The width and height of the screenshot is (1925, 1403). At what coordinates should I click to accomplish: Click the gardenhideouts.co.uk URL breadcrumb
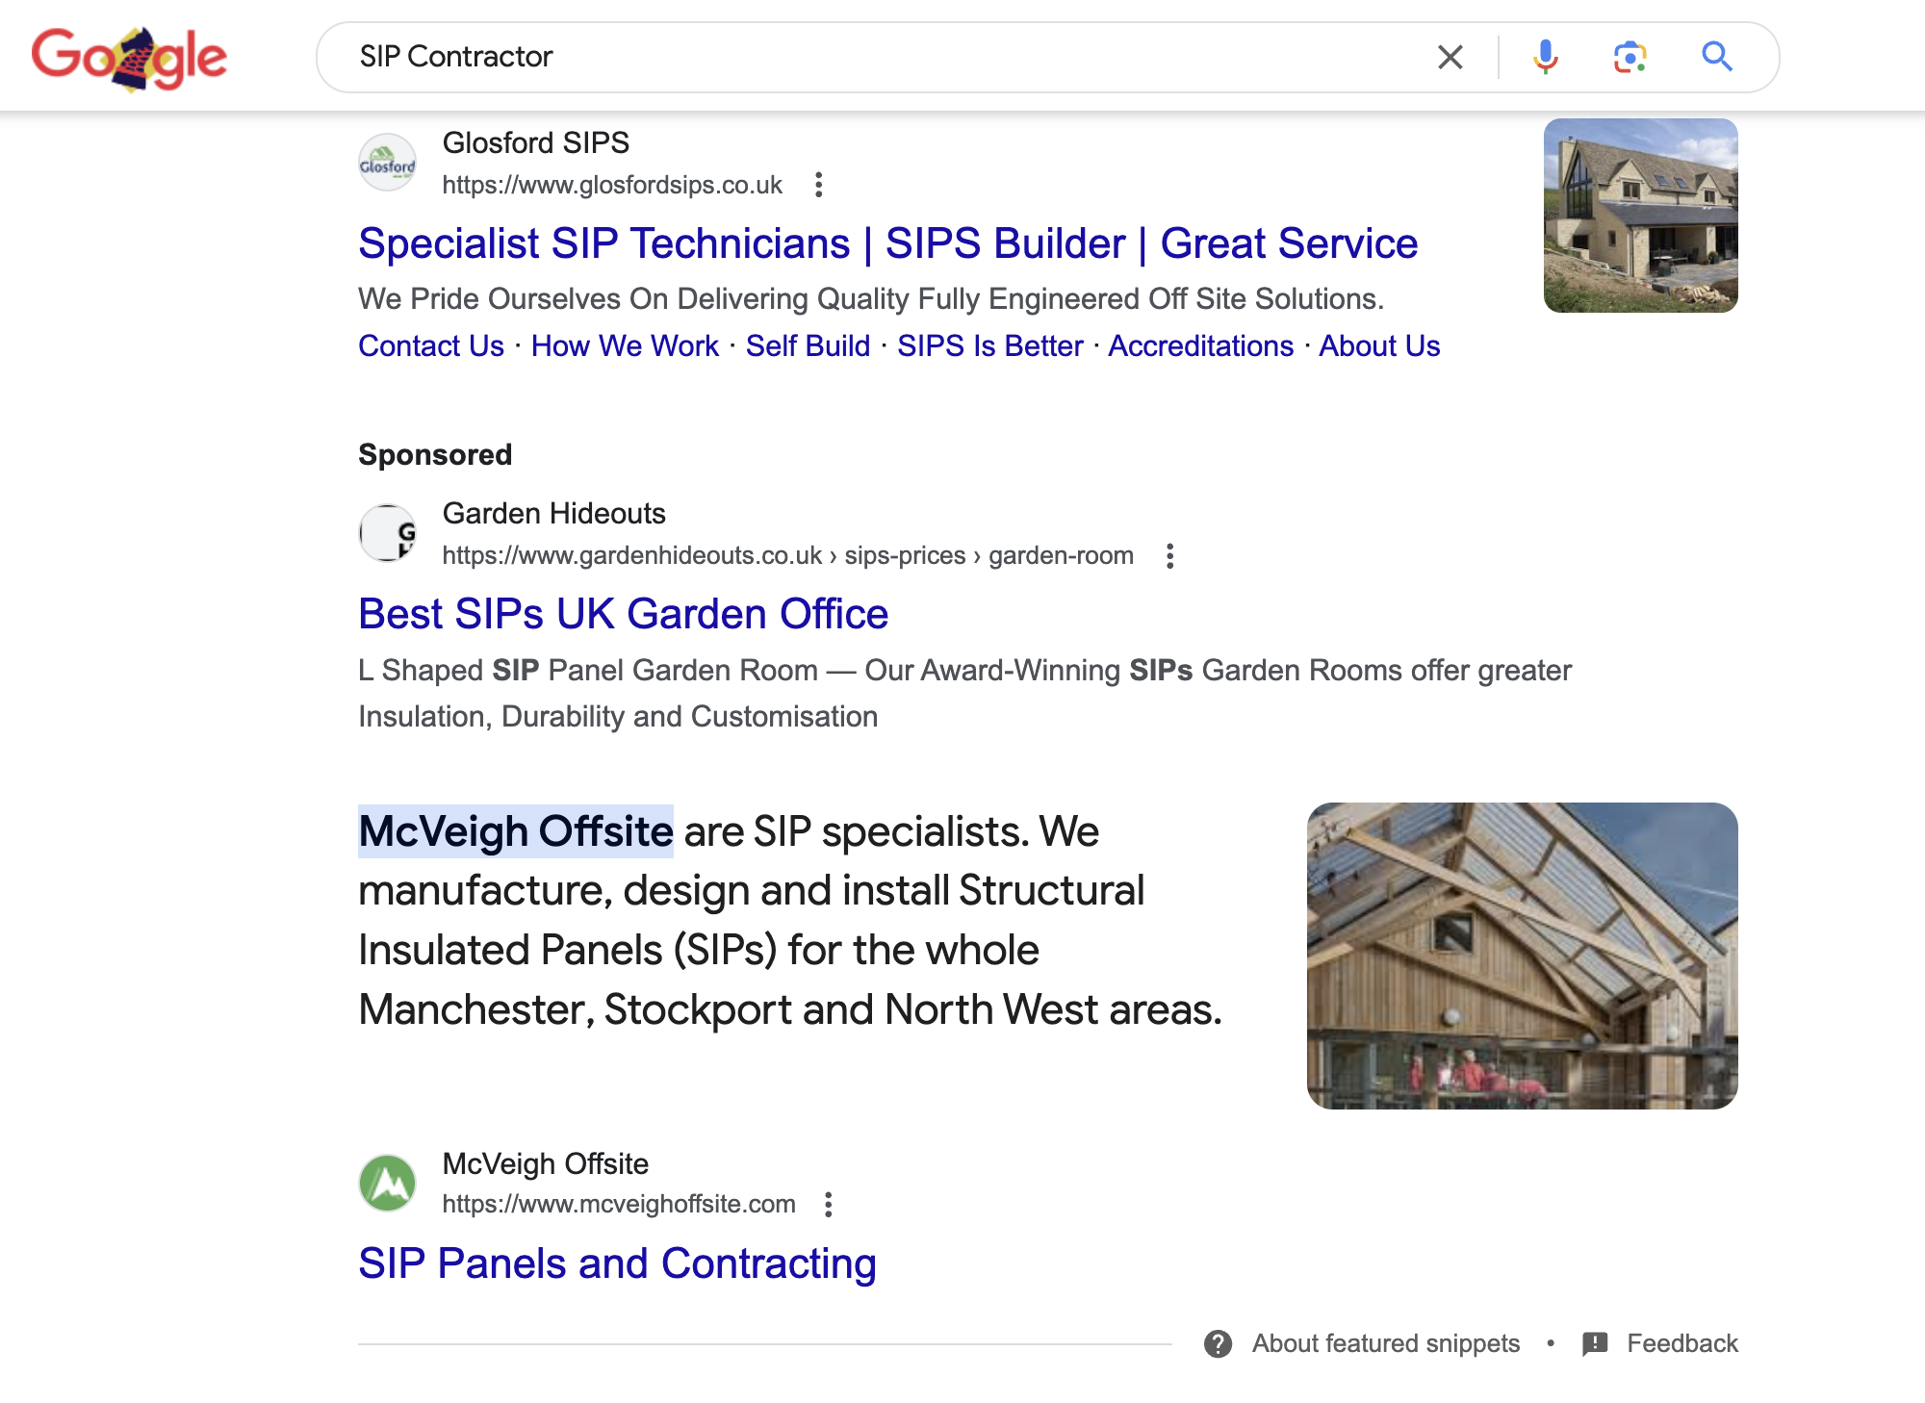pyautogui.click(x=787, y=556)
